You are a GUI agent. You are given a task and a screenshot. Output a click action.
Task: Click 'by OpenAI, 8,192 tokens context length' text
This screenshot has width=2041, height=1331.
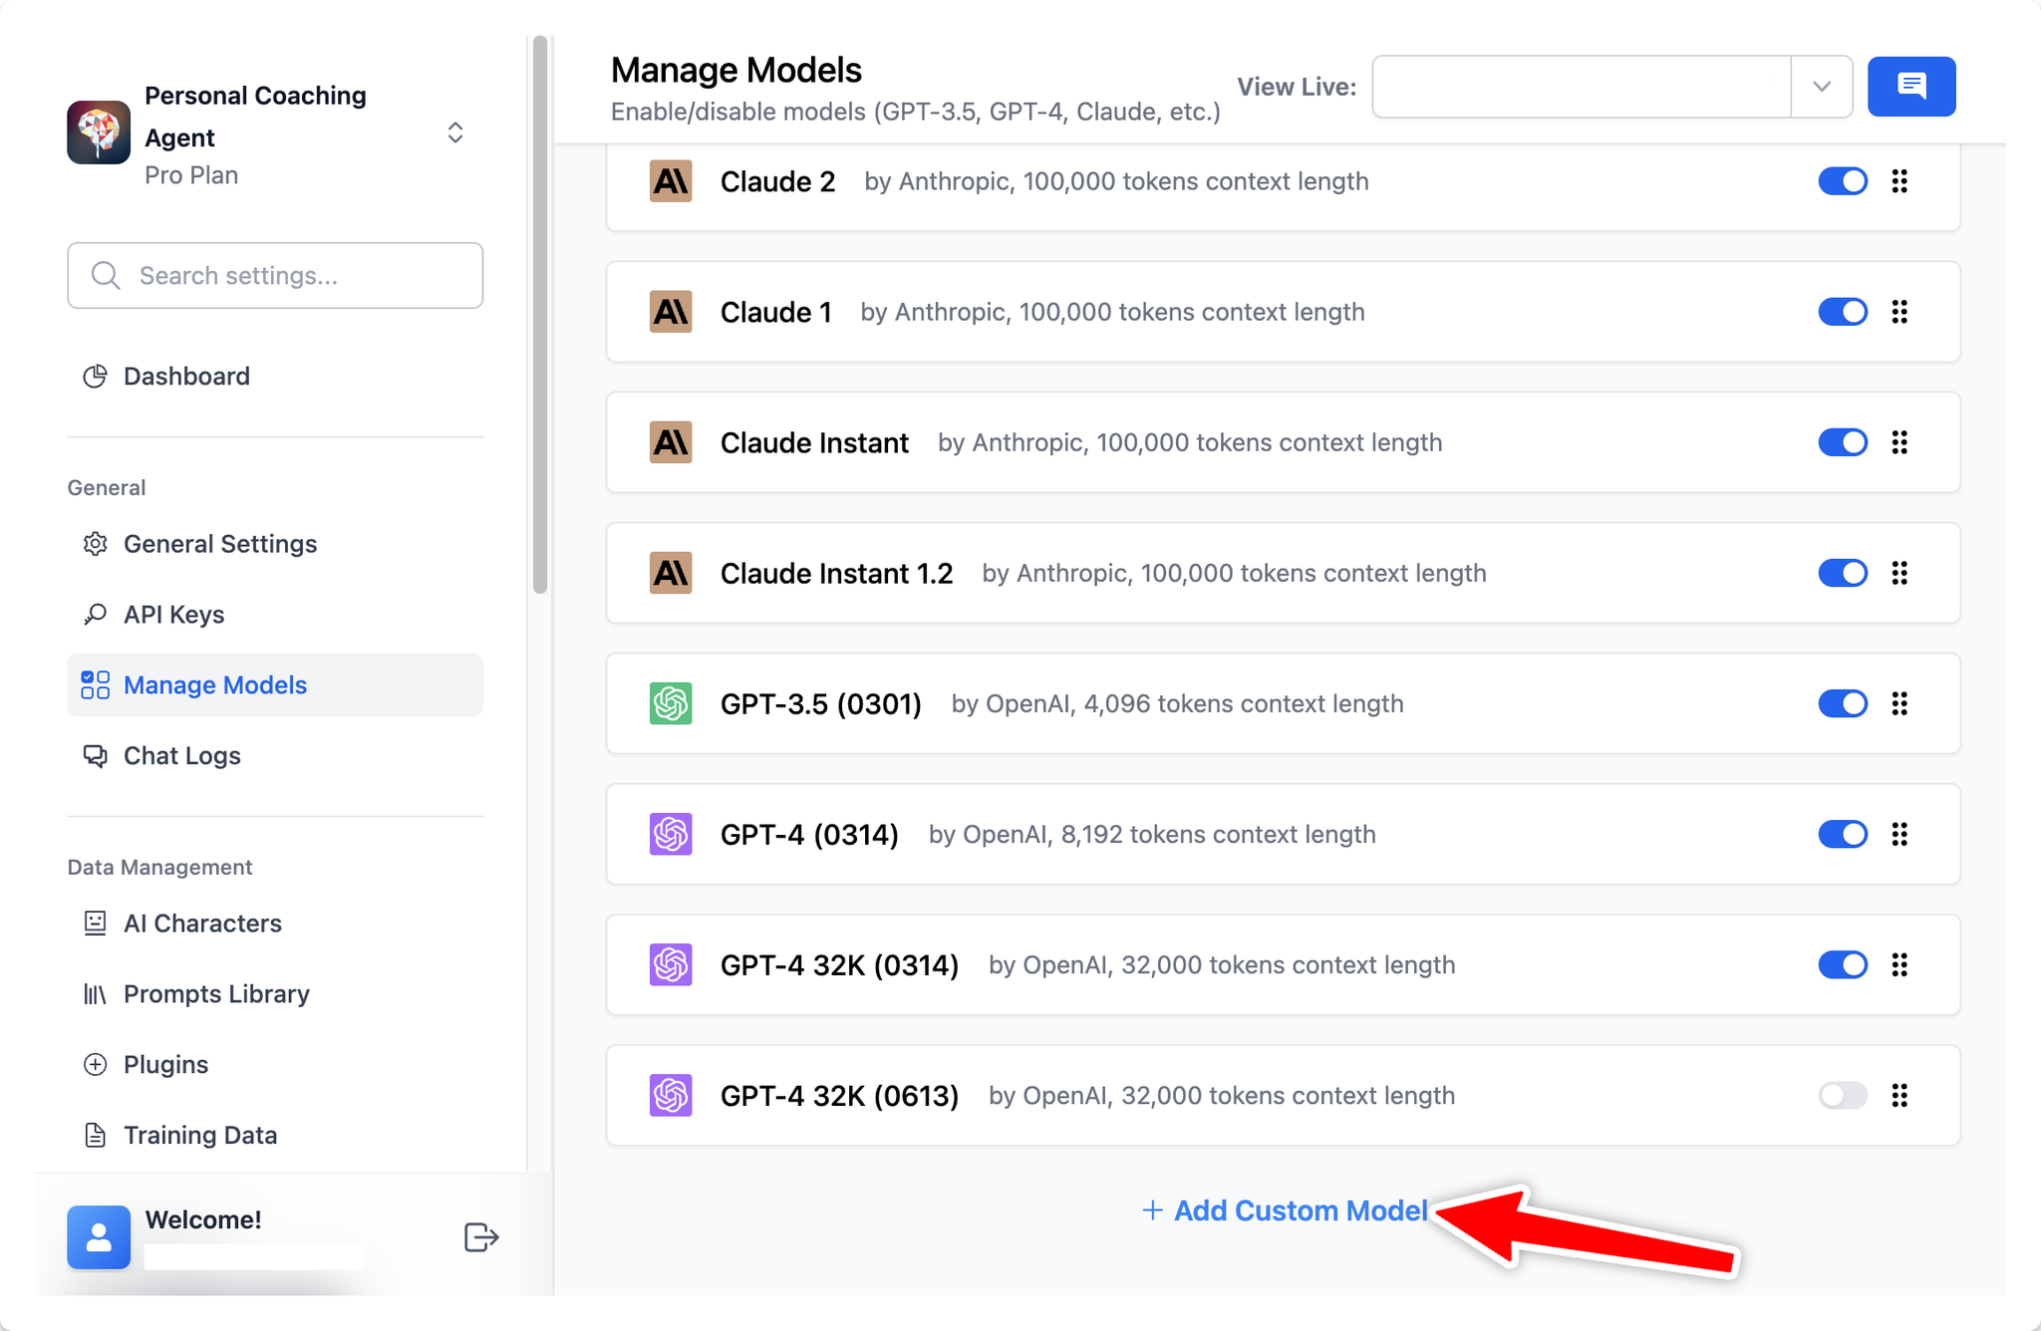[1152, 834]
